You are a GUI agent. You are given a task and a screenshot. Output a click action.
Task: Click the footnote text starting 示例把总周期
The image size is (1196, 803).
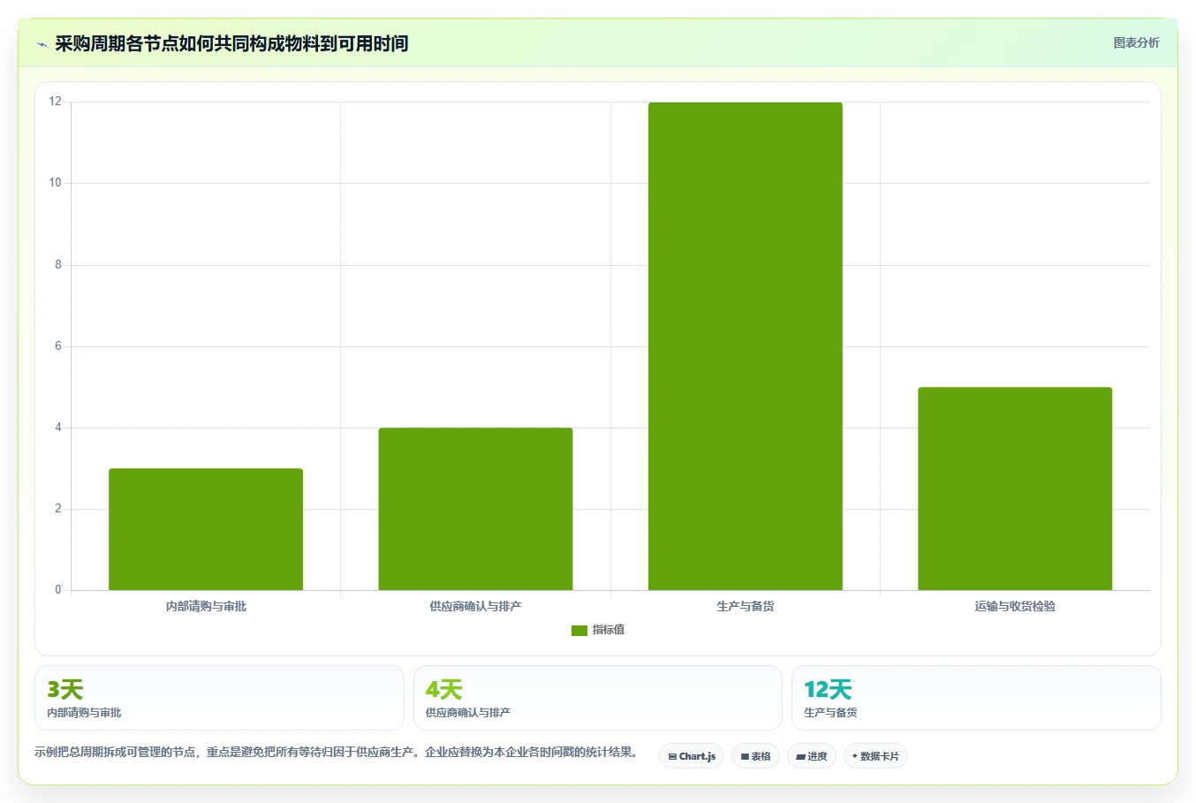coord(337,753)
